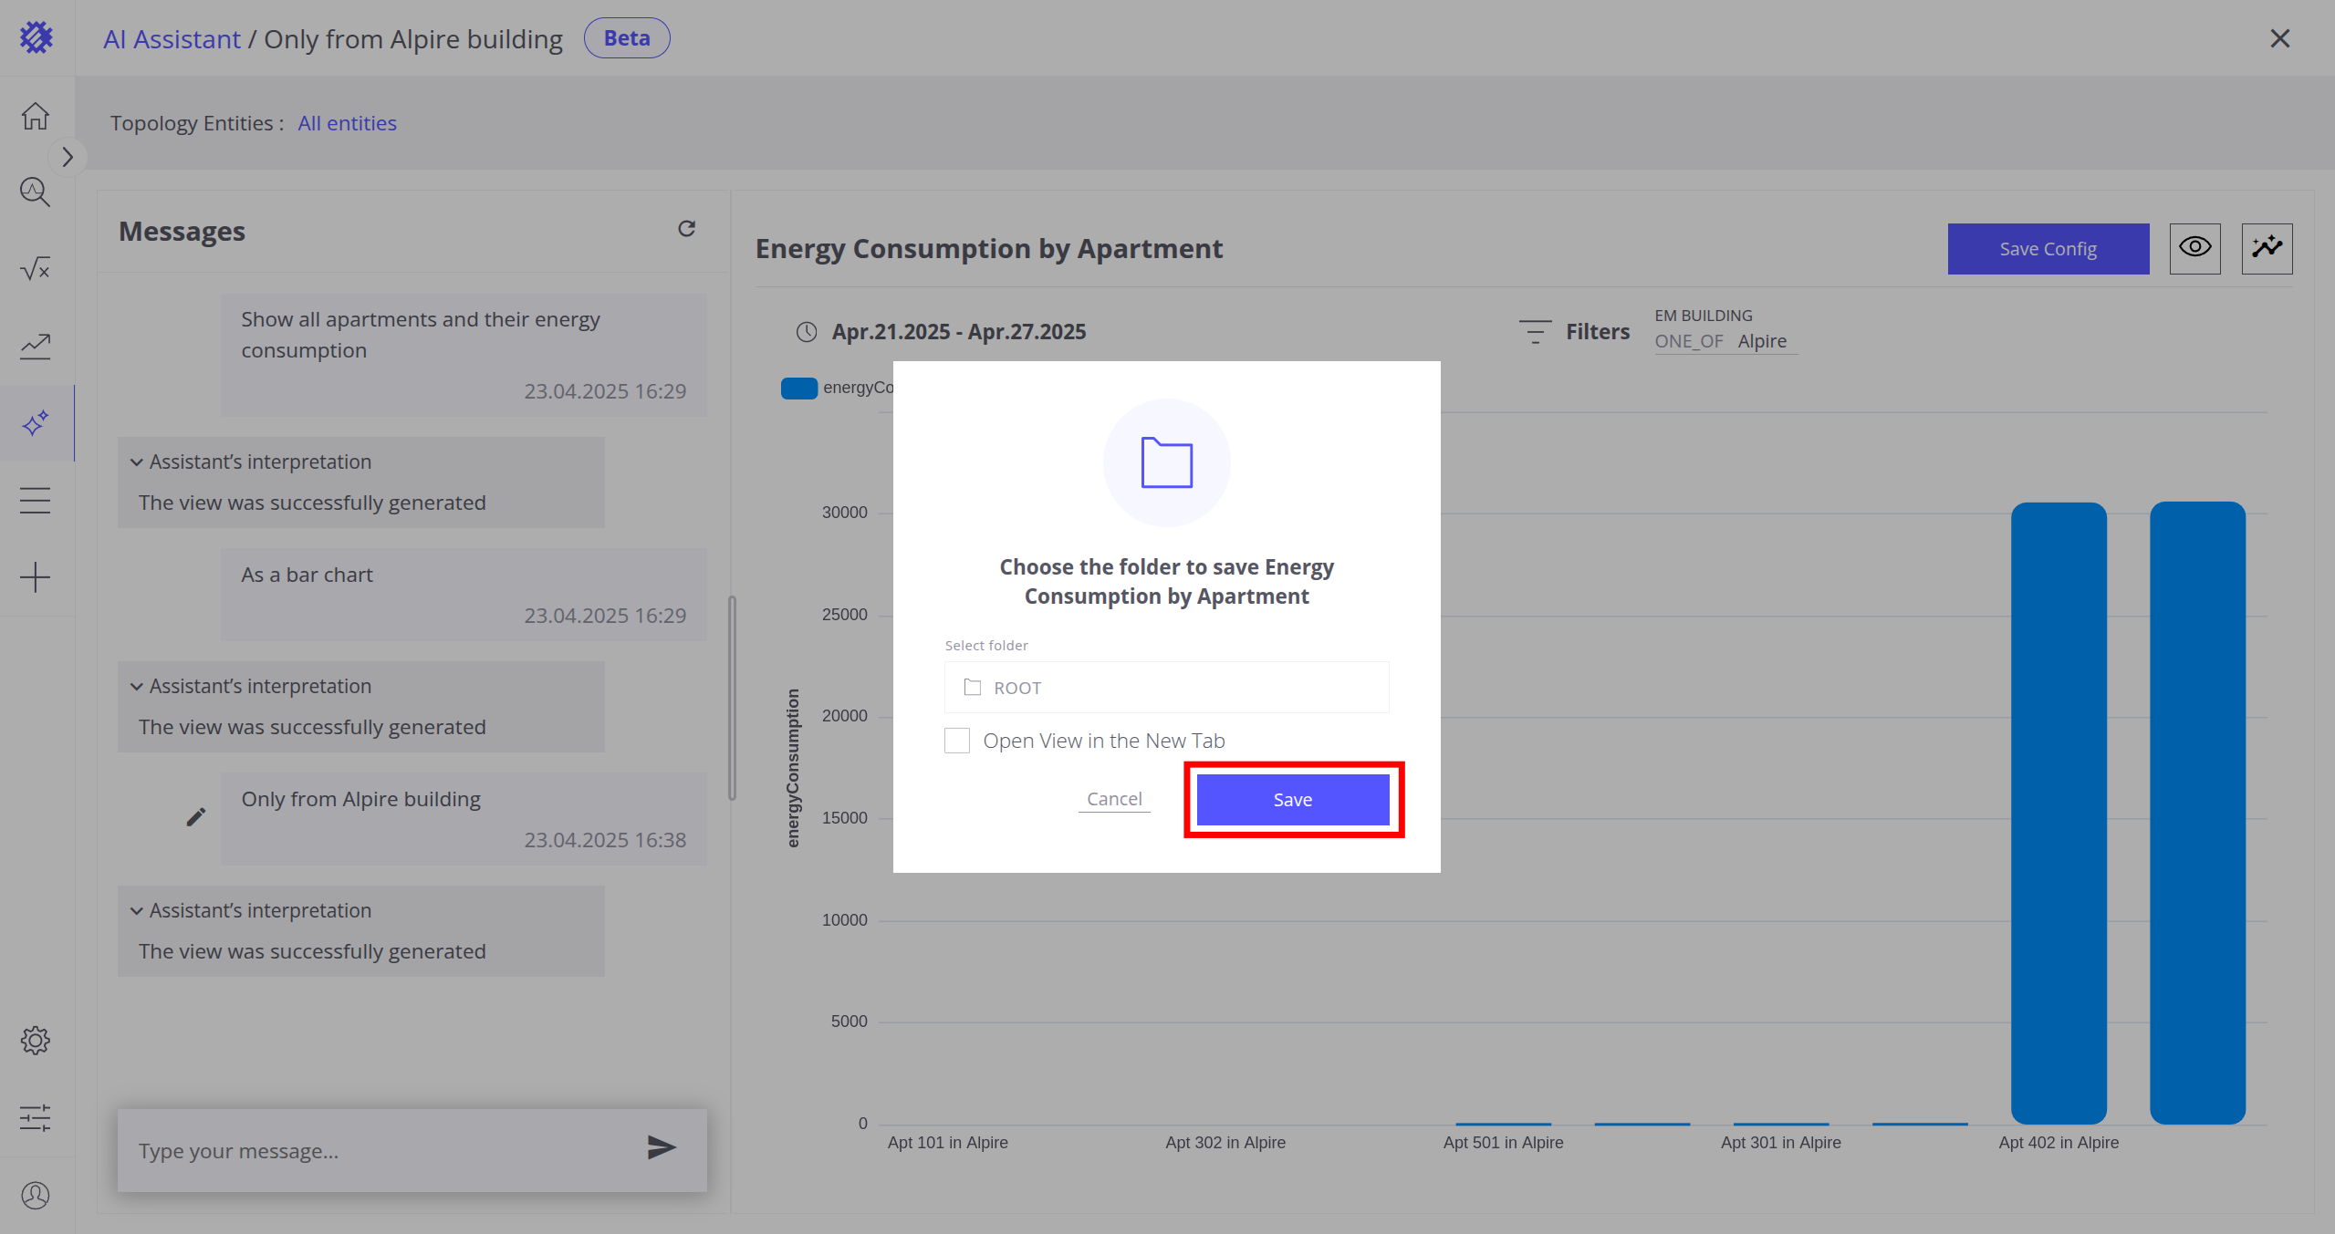Expand the left sidebar chevron
Image resolution: width=2335 pixels, height=1234 pixels.
coord(67,157)
